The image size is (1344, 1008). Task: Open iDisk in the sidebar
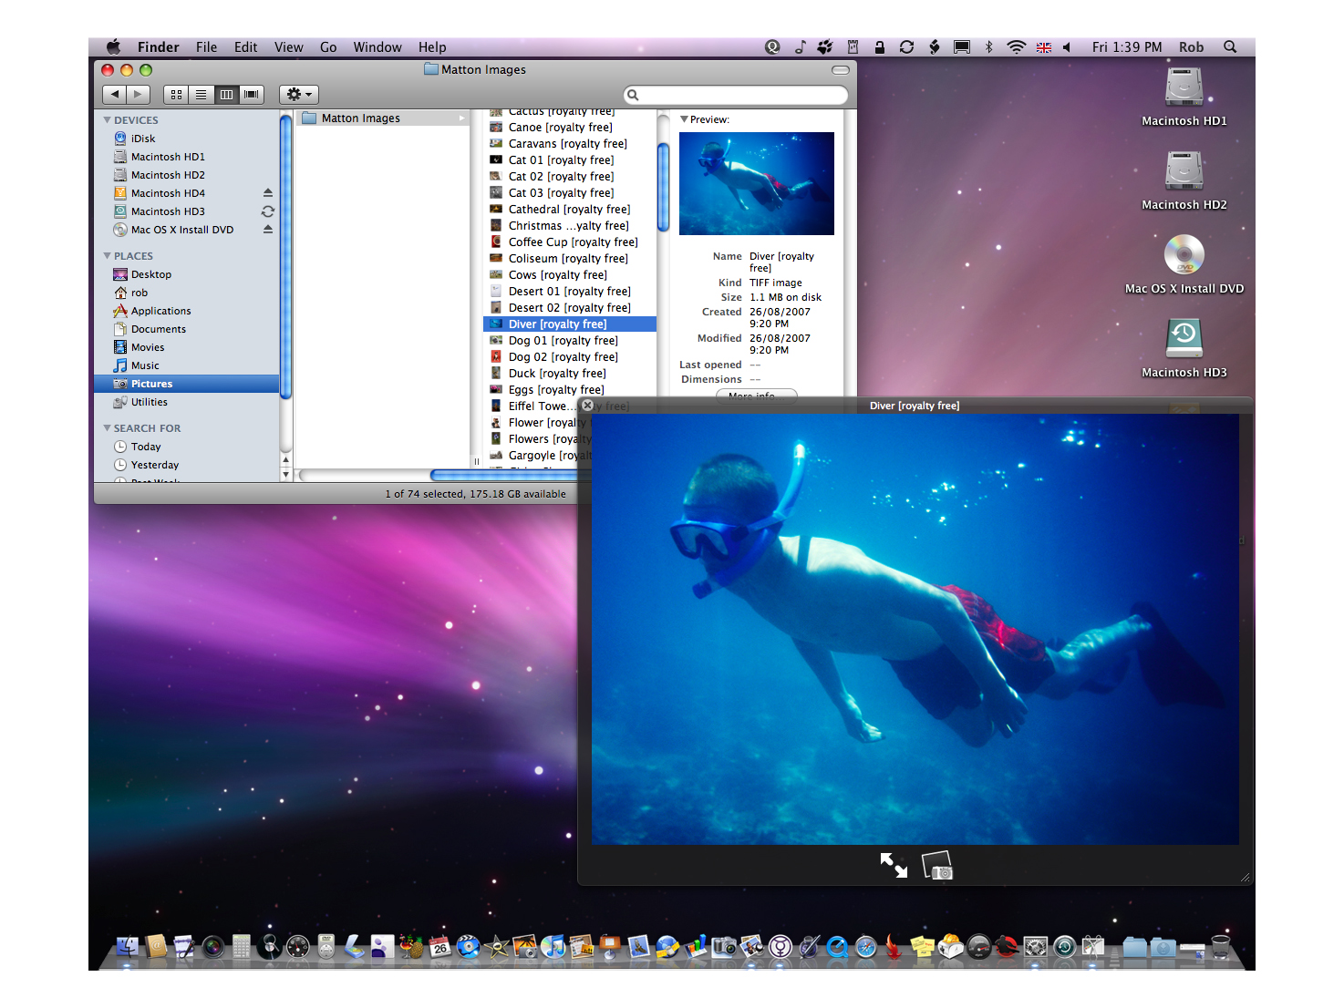[x=187, y=139]
